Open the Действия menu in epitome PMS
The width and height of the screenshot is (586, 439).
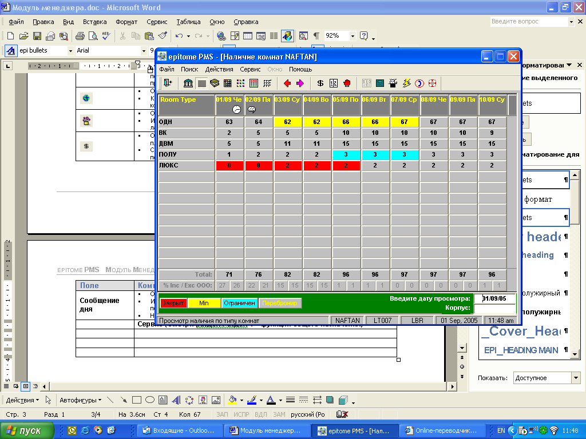[219, 69]
